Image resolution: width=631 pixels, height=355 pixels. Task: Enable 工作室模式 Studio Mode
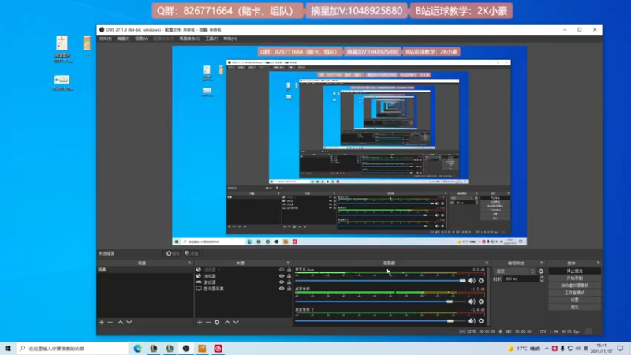pyautogui.click(x=575, y=293)
